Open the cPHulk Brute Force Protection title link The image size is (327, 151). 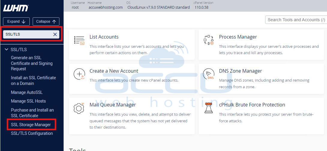click(252, 105)
